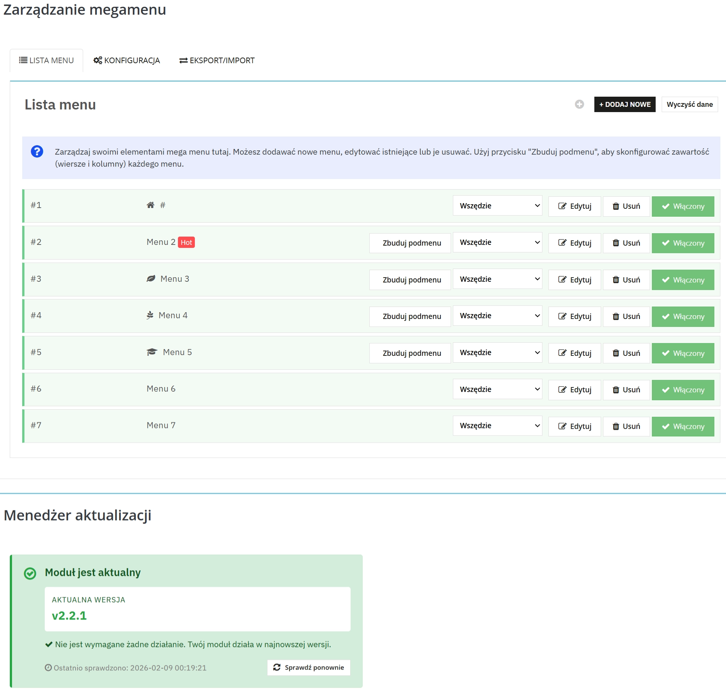This screenshot has height=691, width=726.
Task: Open the Eksport/Import tab
Action: 217,60
